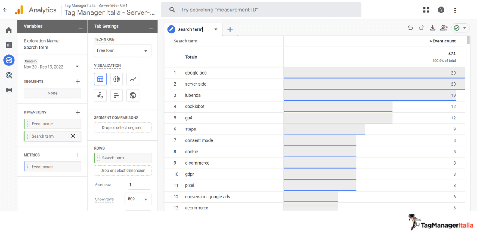Open the Help question mark icon

[441, 10]
